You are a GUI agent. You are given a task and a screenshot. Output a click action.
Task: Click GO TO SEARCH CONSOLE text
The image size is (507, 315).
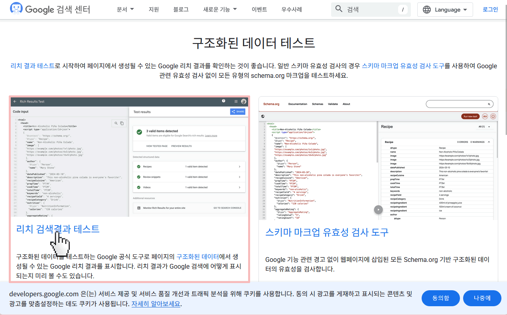click(x=227, y=208)
